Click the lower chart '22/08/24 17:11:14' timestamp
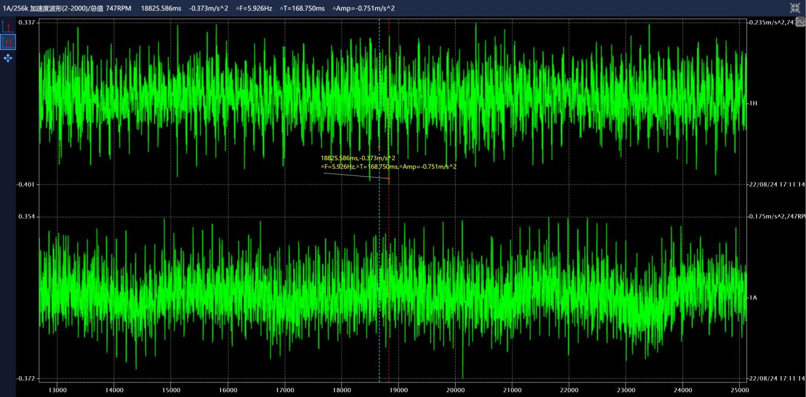The width and height of the screenshot is (806, 397). pyautogui.click(x=777, y=379)
